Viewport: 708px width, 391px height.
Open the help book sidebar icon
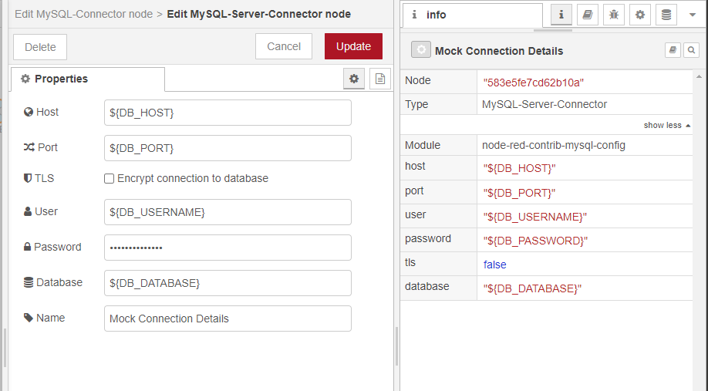click(x=588, y=15)
